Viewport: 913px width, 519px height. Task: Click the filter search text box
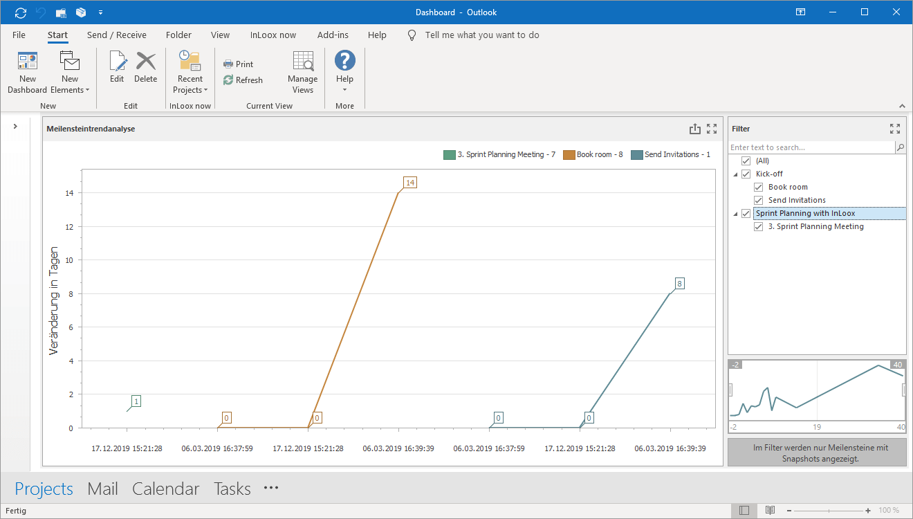click(811, 147)
